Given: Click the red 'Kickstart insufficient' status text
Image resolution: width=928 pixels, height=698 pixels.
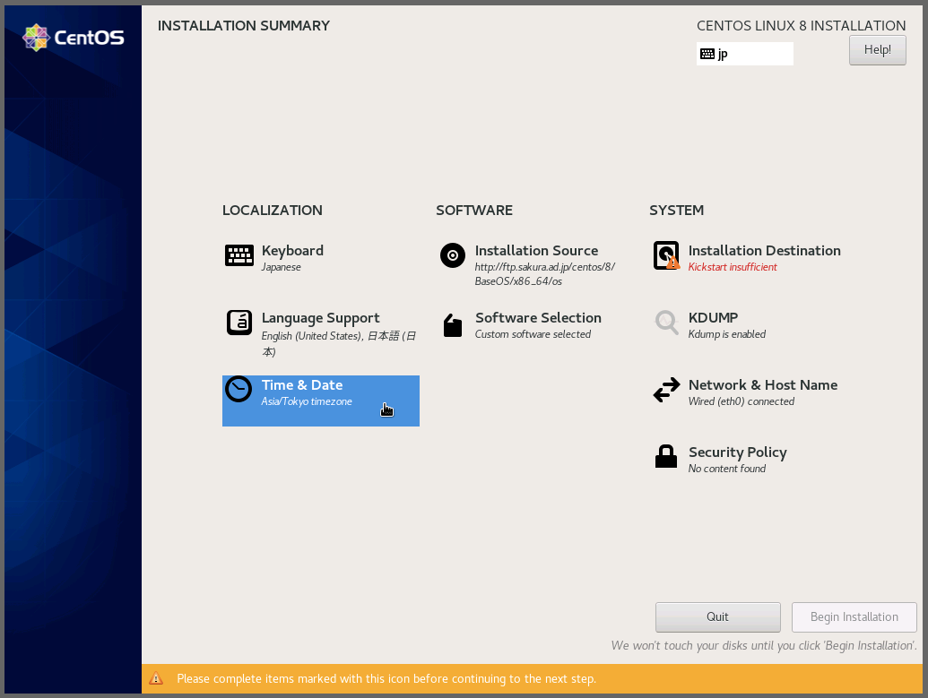Looking at the screenshot, I should pos(733,267).
